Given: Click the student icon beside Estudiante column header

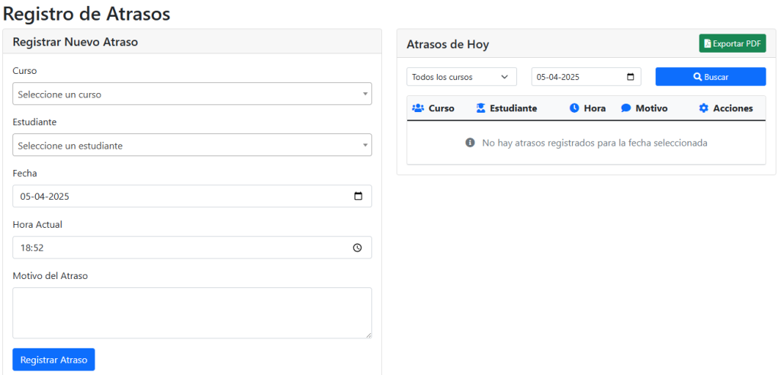Looking at the screenshot, I should tap(480, 108).
